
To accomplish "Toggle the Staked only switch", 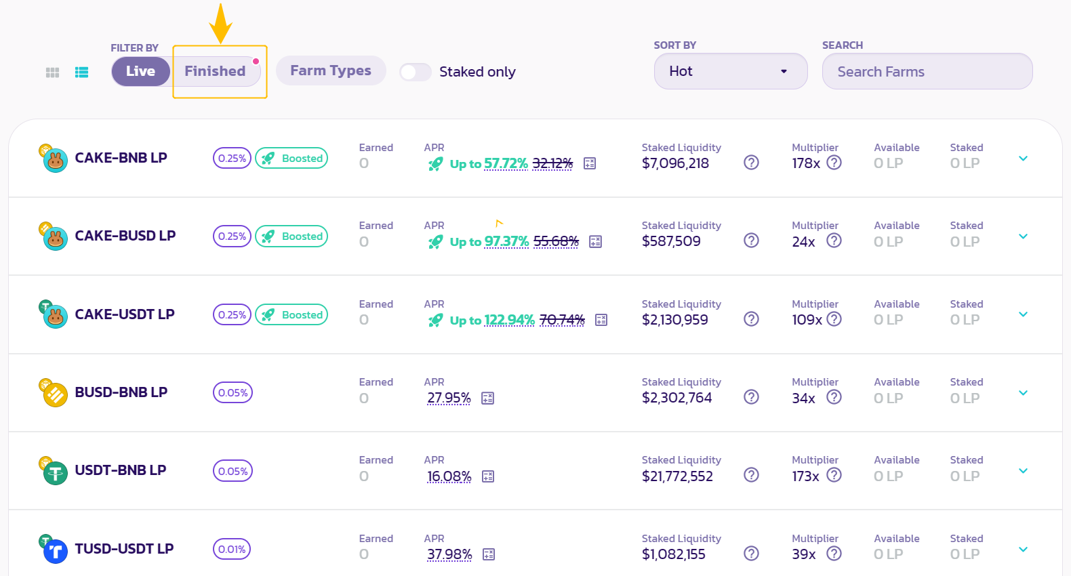I will 416,72.
